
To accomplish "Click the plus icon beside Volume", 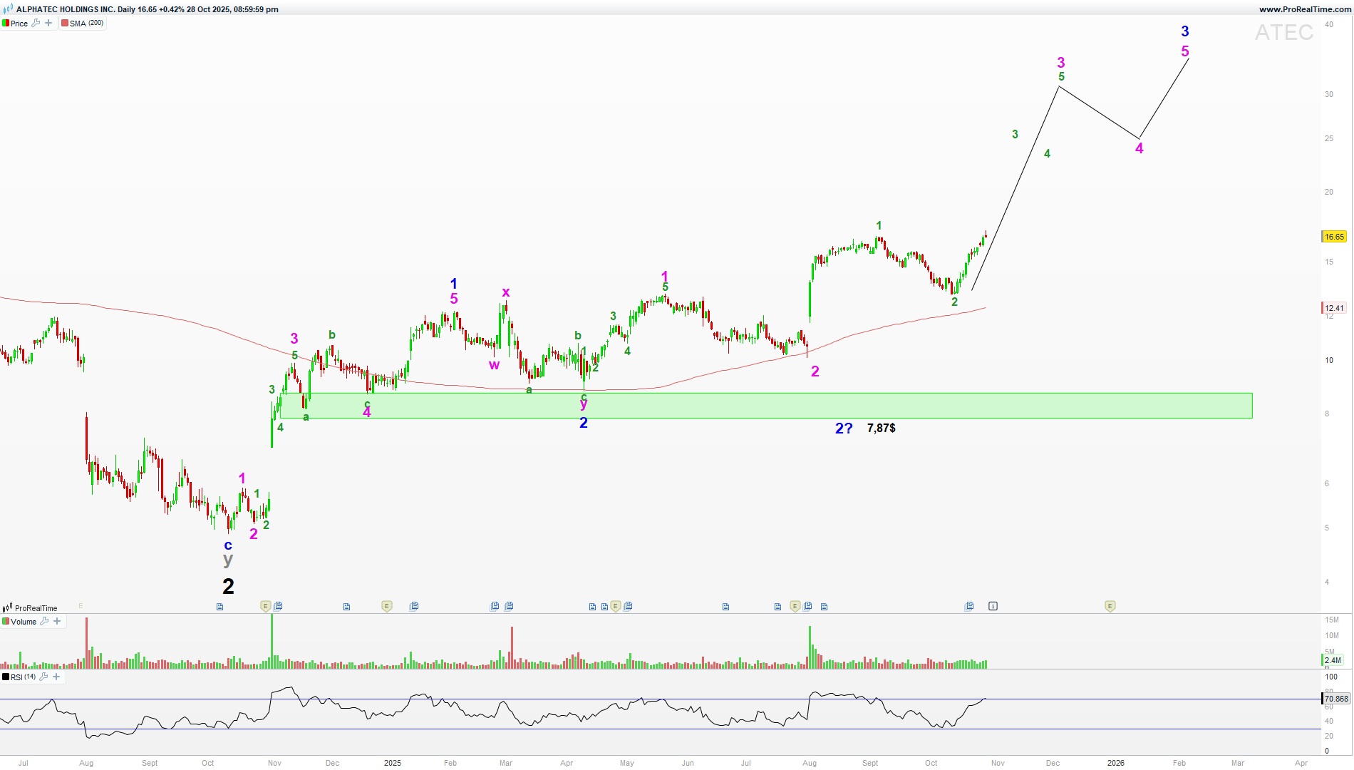I will (57, 621).
